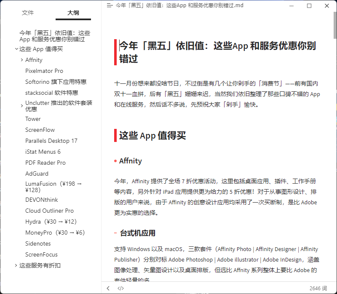Toggle the sidebar icon in title bar
This screenshot has width=337, height=294.
(x=110, y=5)
